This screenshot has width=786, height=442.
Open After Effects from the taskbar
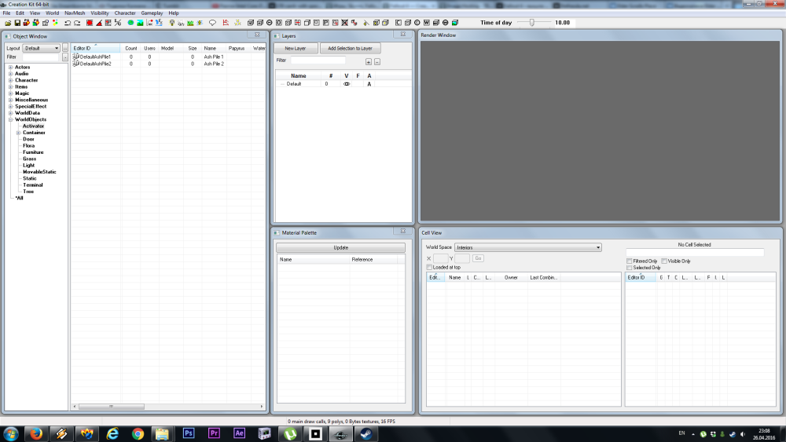pos(239,433)
